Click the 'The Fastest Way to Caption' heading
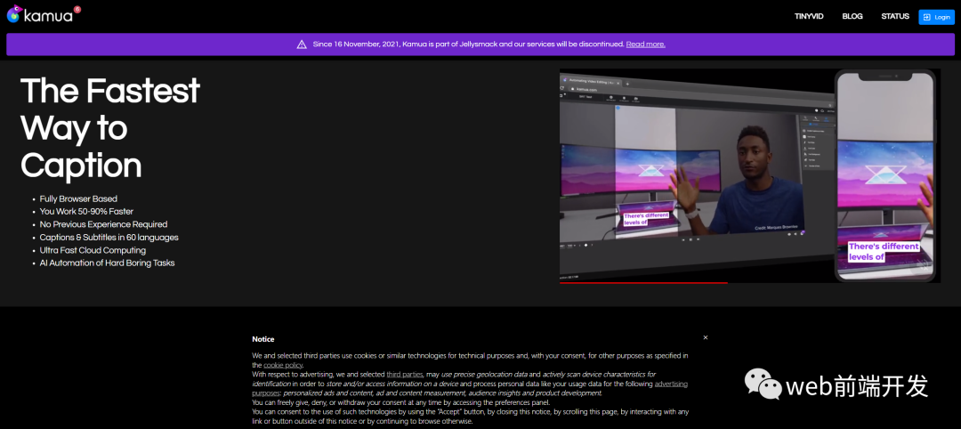 click(110, 127)
